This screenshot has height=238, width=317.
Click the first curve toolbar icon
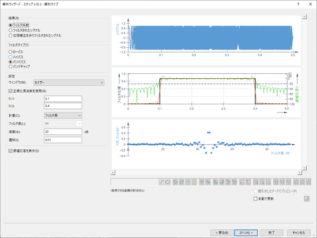(161, 182)
